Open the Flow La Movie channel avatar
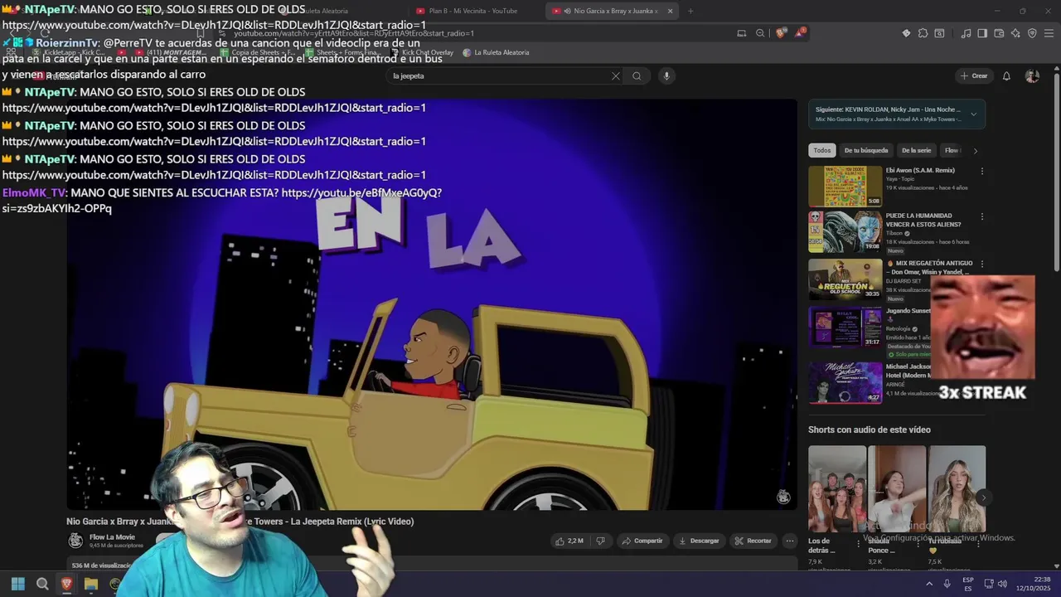The width and height of the screenshot is (1061, 597). pos(75,541)
